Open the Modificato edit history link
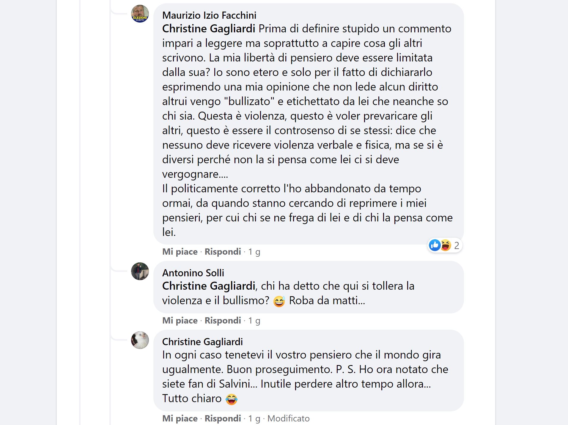 (288, 418)
